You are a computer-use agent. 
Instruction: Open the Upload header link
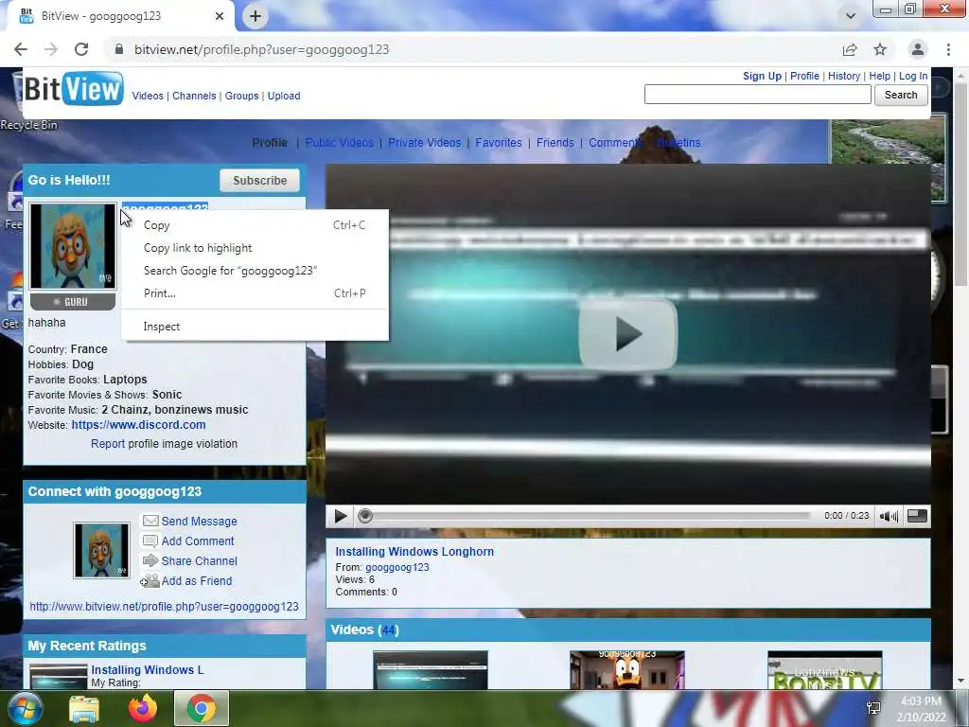(284, 96)
